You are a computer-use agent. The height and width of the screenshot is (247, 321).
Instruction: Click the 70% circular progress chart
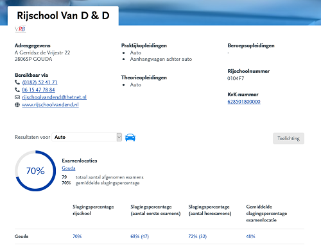click(35, 171)
